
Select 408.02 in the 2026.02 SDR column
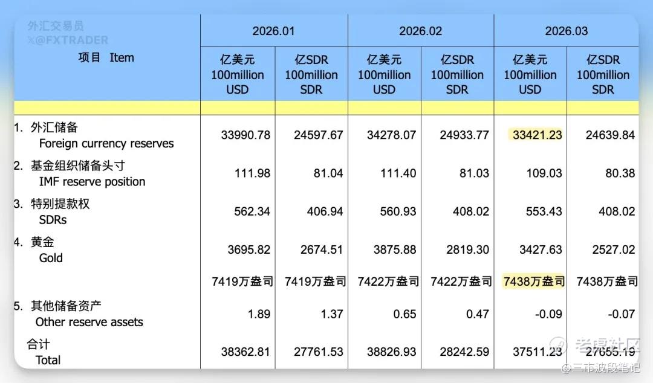click(x=471, y=211)
